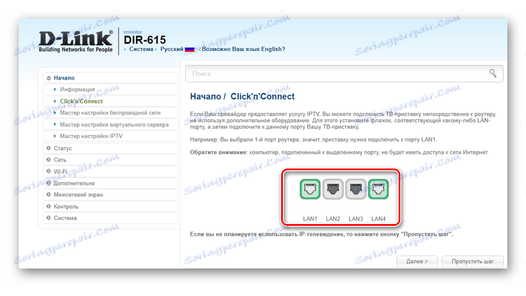The height and width of the screenshot is (296, 526).
Task: Click the search magnifier icon
Action: point(493,73)
